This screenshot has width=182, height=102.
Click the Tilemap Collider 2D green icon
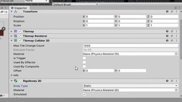tap(15, 41)
